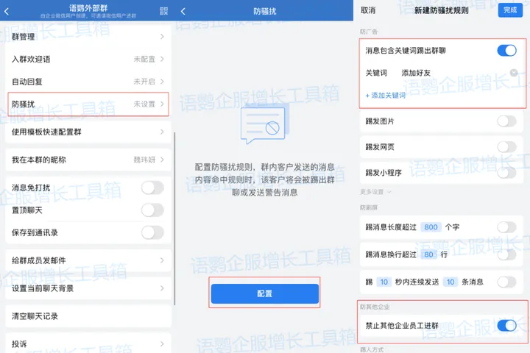Image resolution: width=530 pixels, height=353 pixels.
Task: Click + 添加关键词 link
Action: point(385,96)
